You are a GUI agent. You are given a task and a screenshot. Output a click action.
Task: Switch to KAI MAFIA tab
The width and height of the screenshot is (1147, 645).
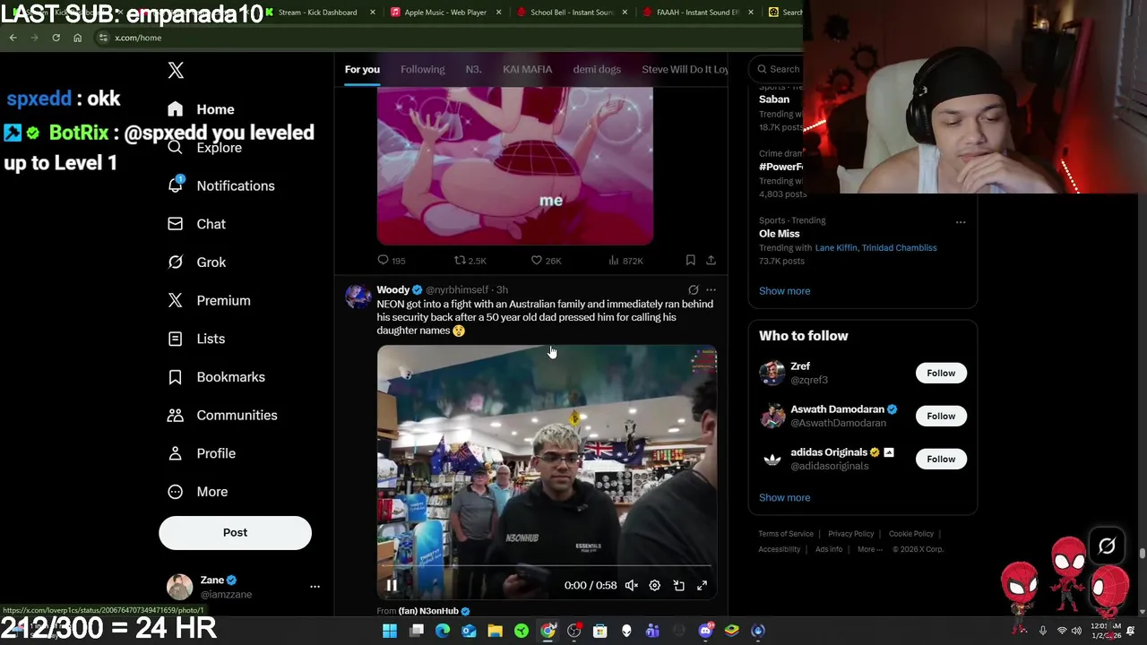[x=527, y=69]
